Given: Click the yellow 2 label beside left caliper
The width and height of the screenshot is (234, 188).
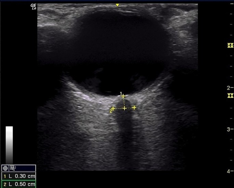Looking at the screenshot, I should 111,111.
